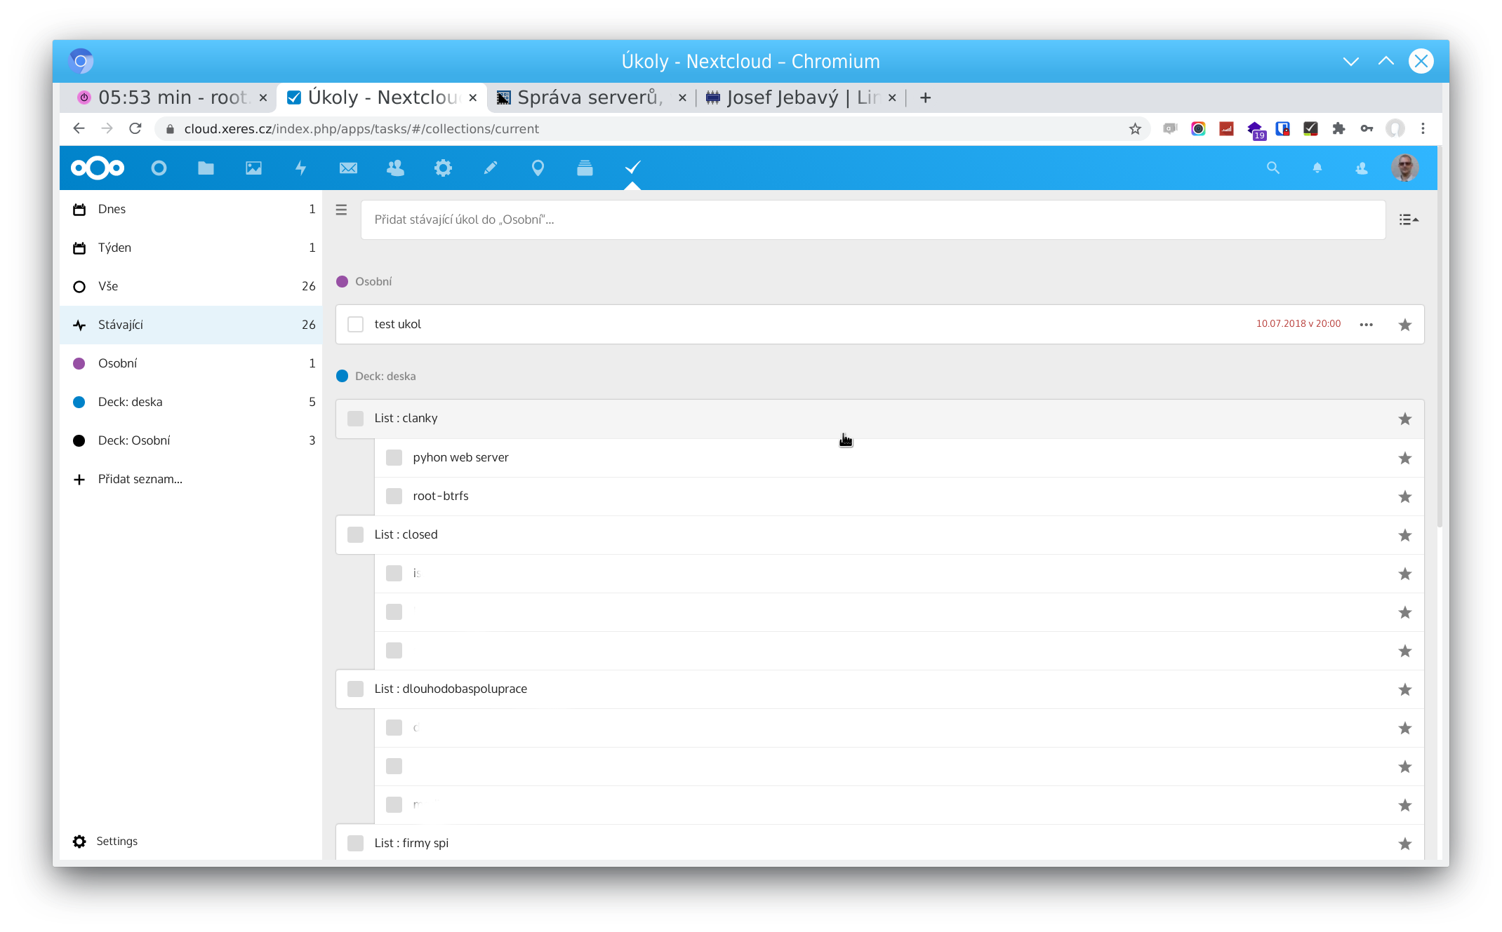Open the Mail app envelope icon
1502x932 pixels.
[x=348, y=168]
